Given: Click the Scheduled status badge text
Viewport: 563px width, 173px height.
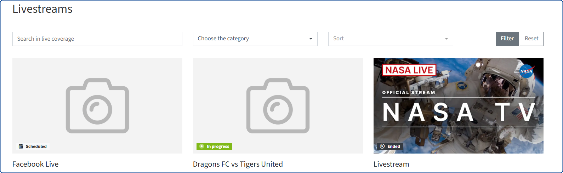Looking at the screenshot, I should tap(36, 146).
